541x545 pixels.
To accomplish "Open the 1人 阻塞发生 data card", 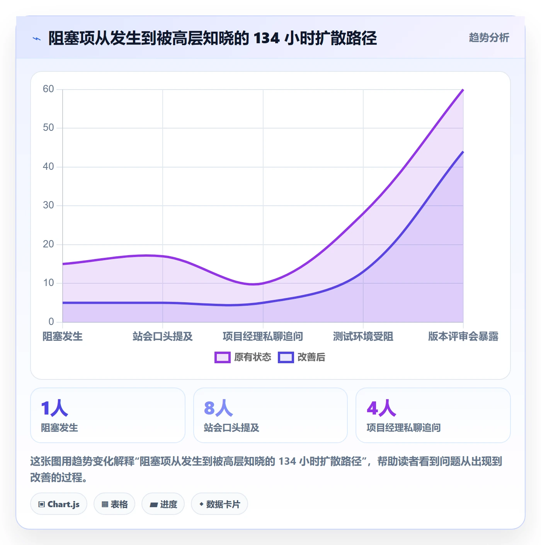I will coord(108,415).
